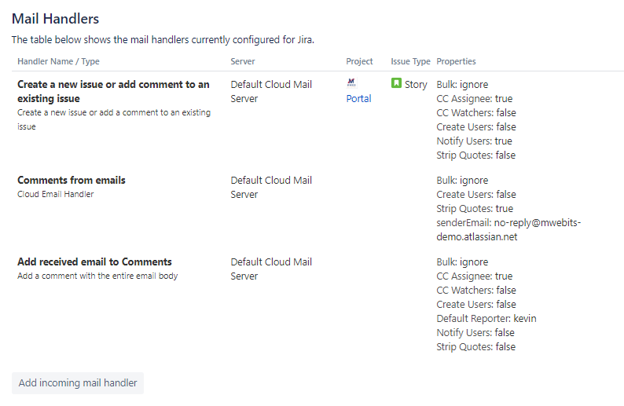Open the Portal project link
Viewport: 624px width, 406px height.
[x=358, y=99]
